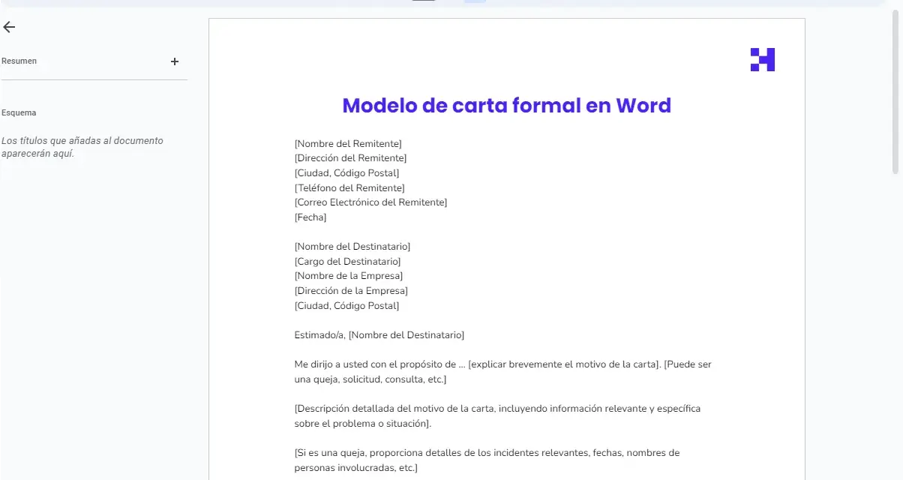Viewport: 903px width, 480px height.
Task: Click the '[Cargo del Destinatario]' line
Action: pos(347,261)
